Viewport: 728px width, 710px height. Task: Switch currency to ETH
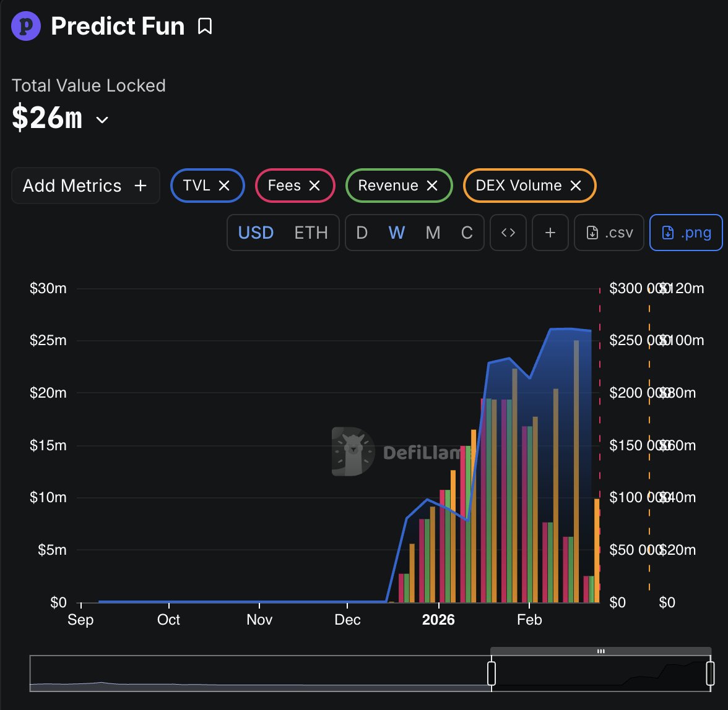click(311, 233)
